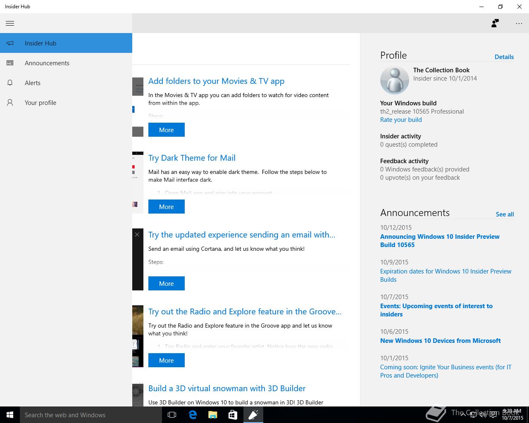Open Groove Radio and Explore quest title
This screenshot has height=423, width=529.
[245, 311]
